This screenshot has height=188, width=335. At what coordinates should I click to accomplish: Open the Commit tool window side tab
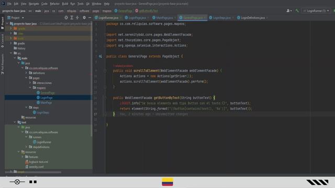[x=2, y=41]
